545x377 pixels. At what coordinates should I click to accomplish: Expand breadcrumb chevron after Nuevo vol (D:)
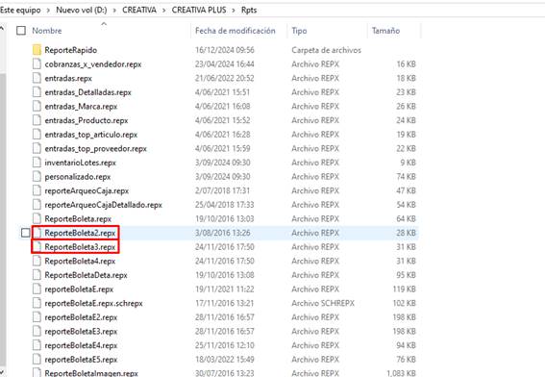pos(114,11)
